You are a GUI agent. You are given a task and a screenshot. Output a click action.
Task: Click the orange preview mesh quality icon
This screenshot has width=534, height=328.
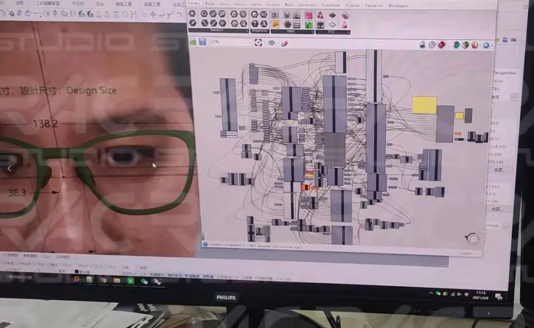(x=475, y=45)
